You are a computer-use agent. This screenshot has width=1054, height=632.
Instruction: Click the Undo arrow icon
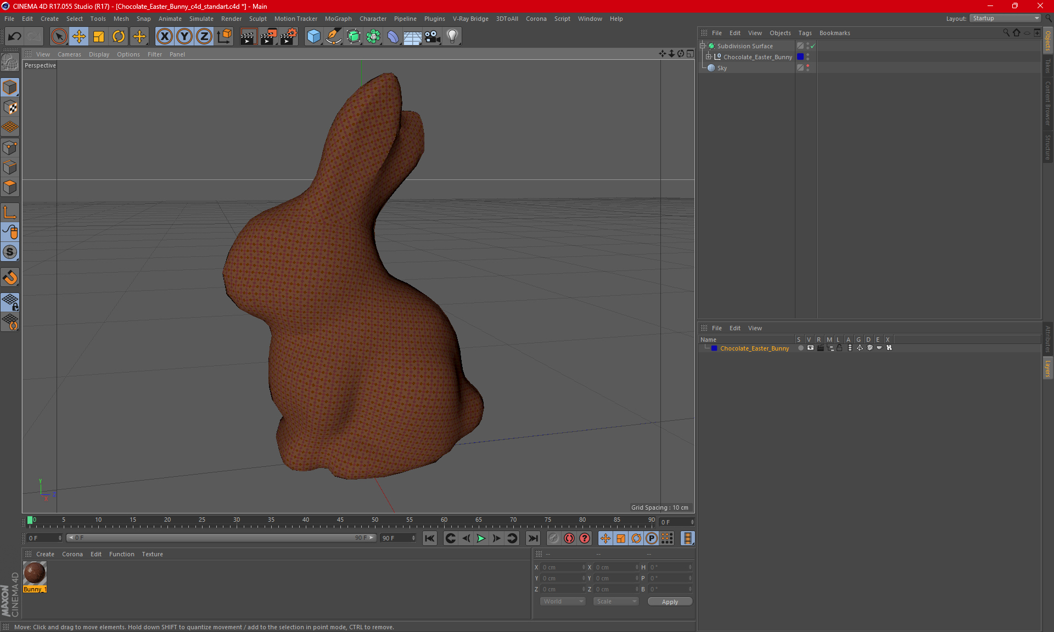[x=15, y=37]
